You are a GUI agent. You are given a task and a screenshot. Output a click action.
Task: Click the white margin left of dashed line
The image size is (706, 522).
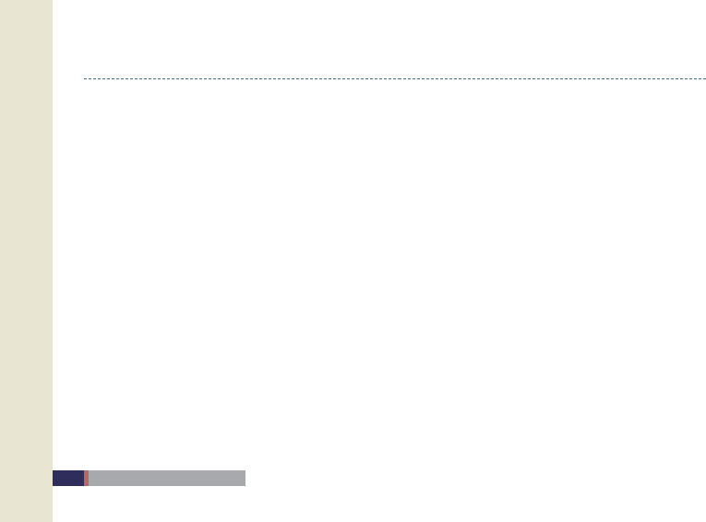[68, 78]
